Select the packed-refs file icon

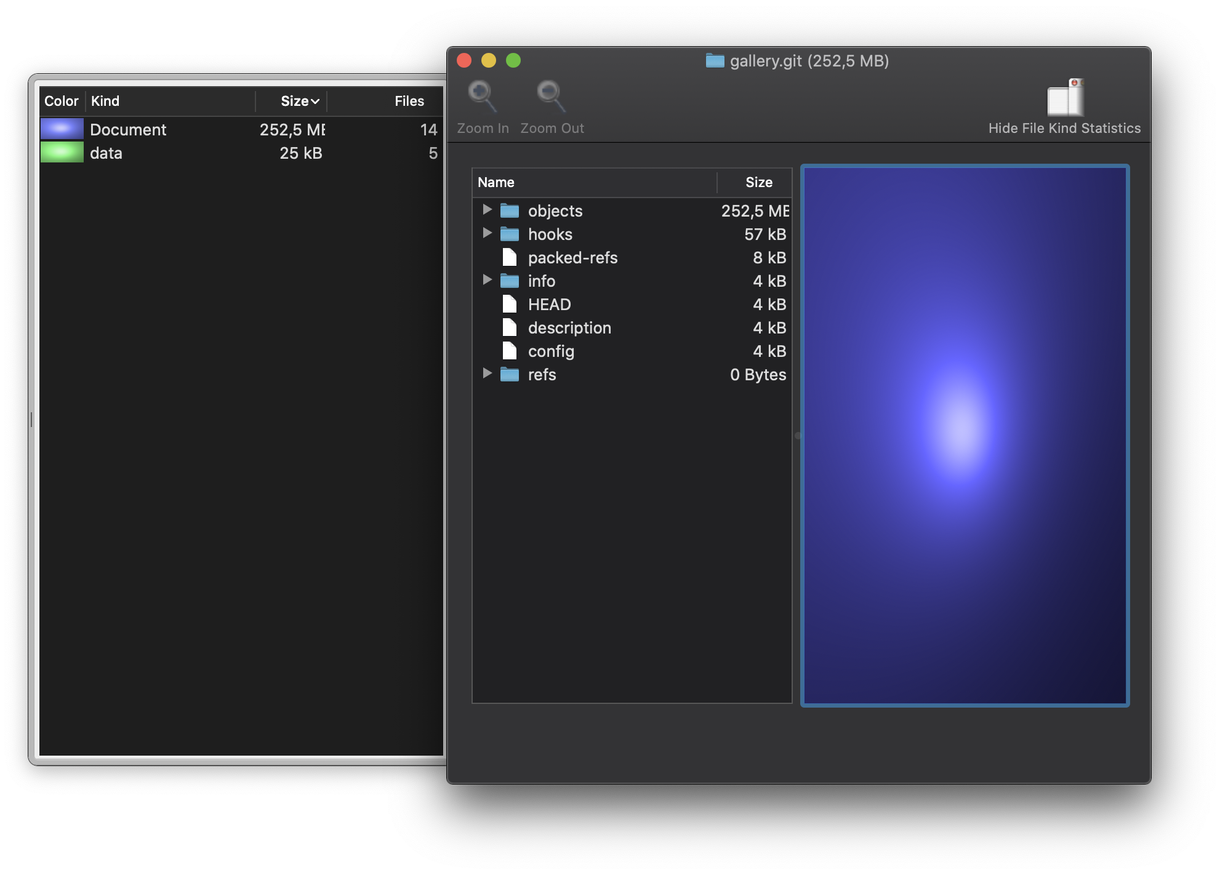(x=509, y=257)
